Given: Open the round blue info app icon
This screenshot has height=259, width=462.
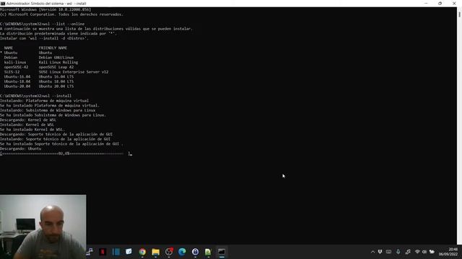Looking at the screenshot, I should (196, 252).
